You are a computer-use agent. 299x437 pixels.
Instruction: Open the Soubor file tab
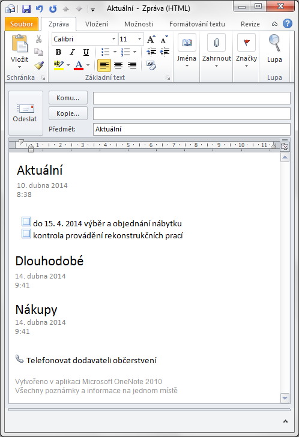[x=22, y=24]
